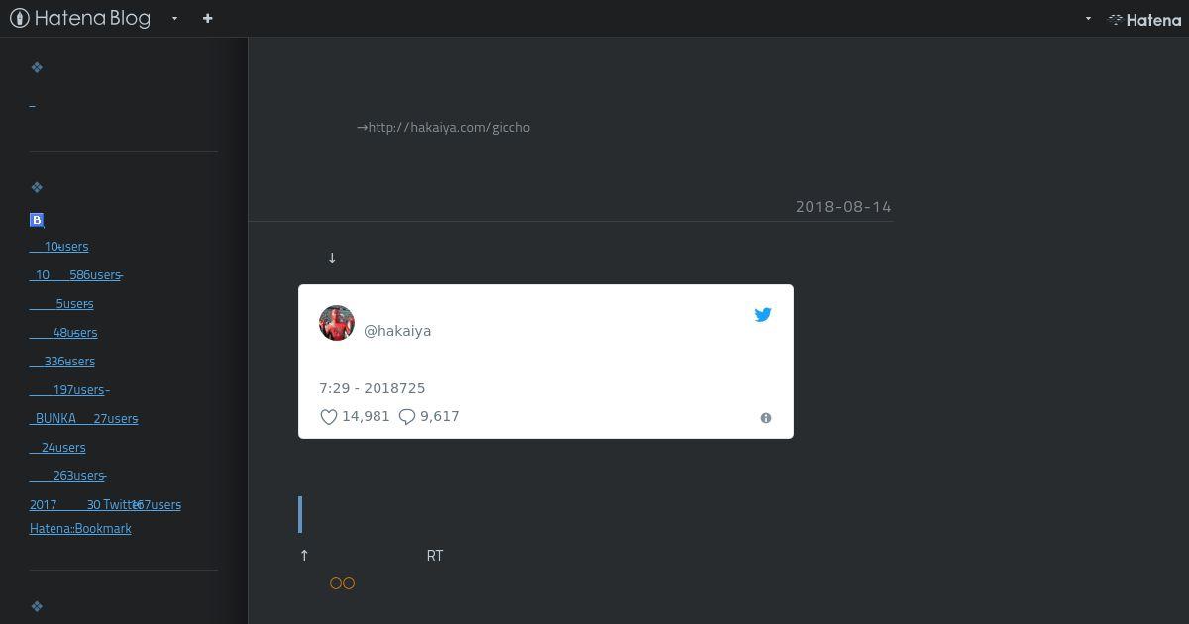Click the @hakaiya handle in the tweet
This screenshot has width=1189, height=624.
(x=397, y=331)
